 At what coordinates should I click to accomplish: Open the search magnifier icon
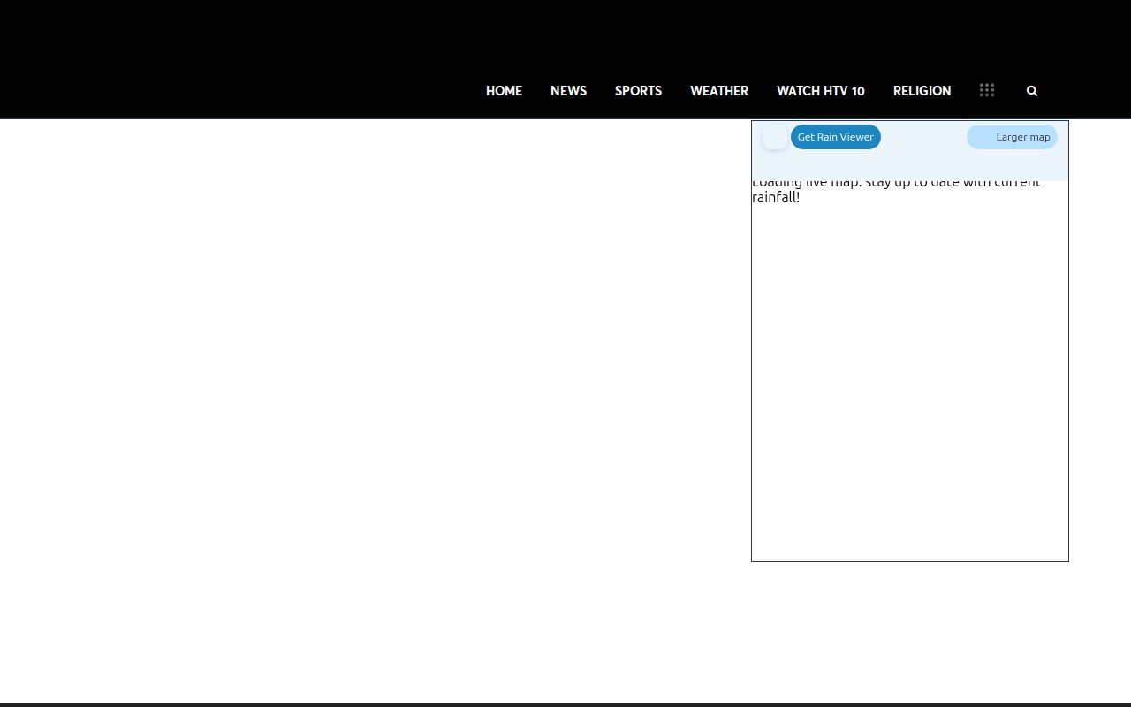pos(1031,91)
